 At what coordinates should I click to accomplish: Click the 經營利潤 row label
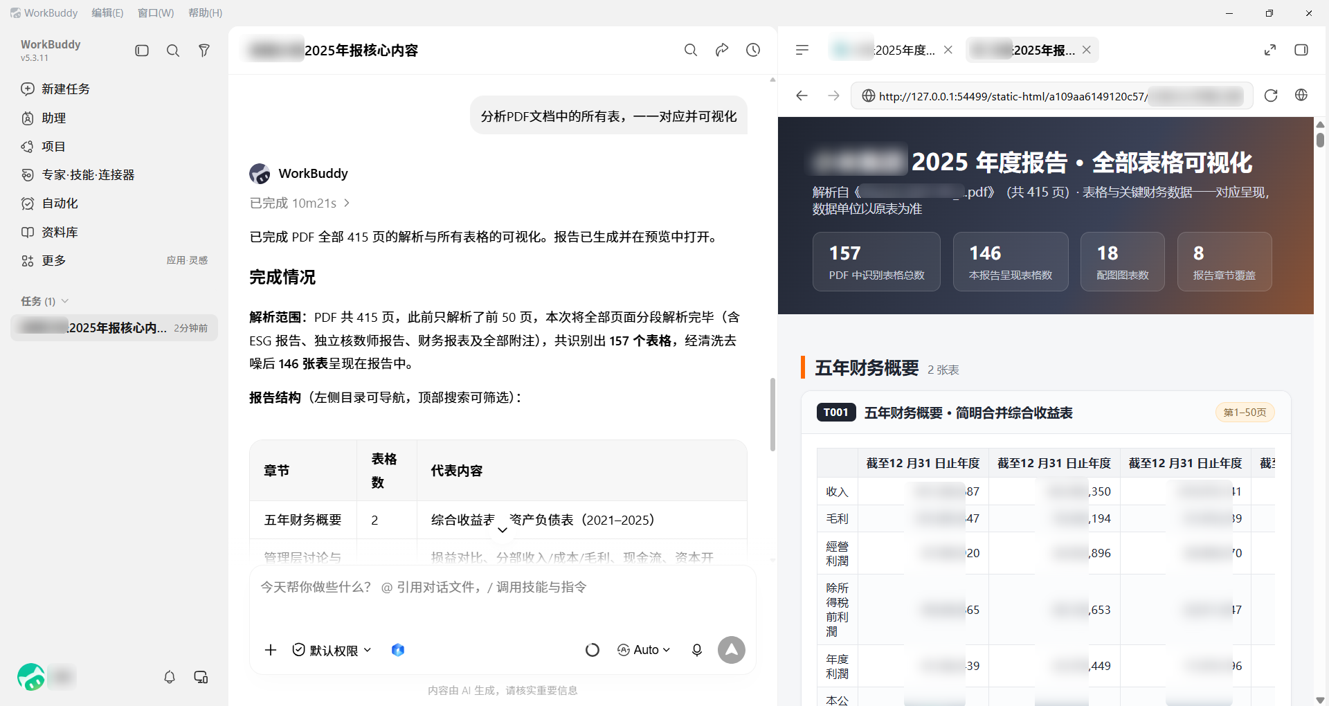(x=837, y=553)
